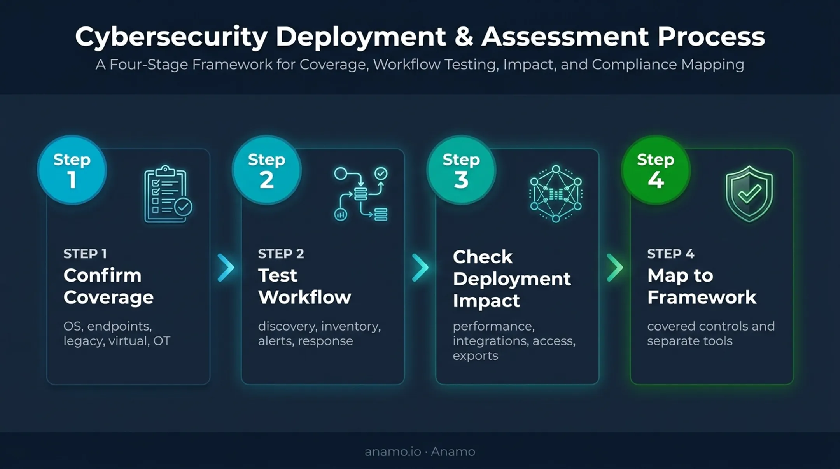The width and height of the screenshot is (840, 469).
Task: Click the clipboard checklist icon in Step 1
Action: pyautogui.click(x=168, y=194)
